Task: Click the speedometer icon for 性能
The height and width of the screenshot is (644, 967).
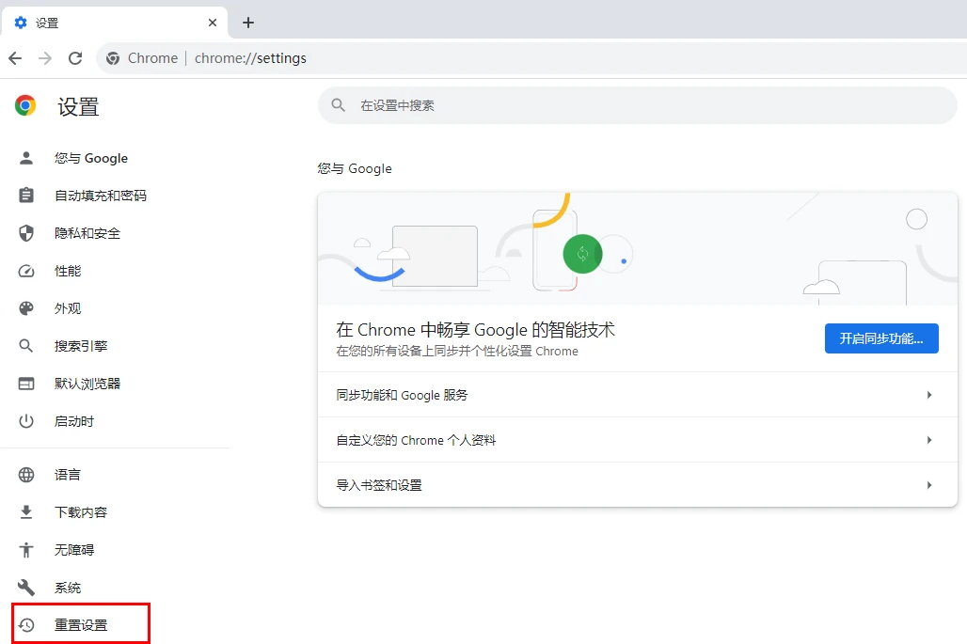Action: (26, 271)
